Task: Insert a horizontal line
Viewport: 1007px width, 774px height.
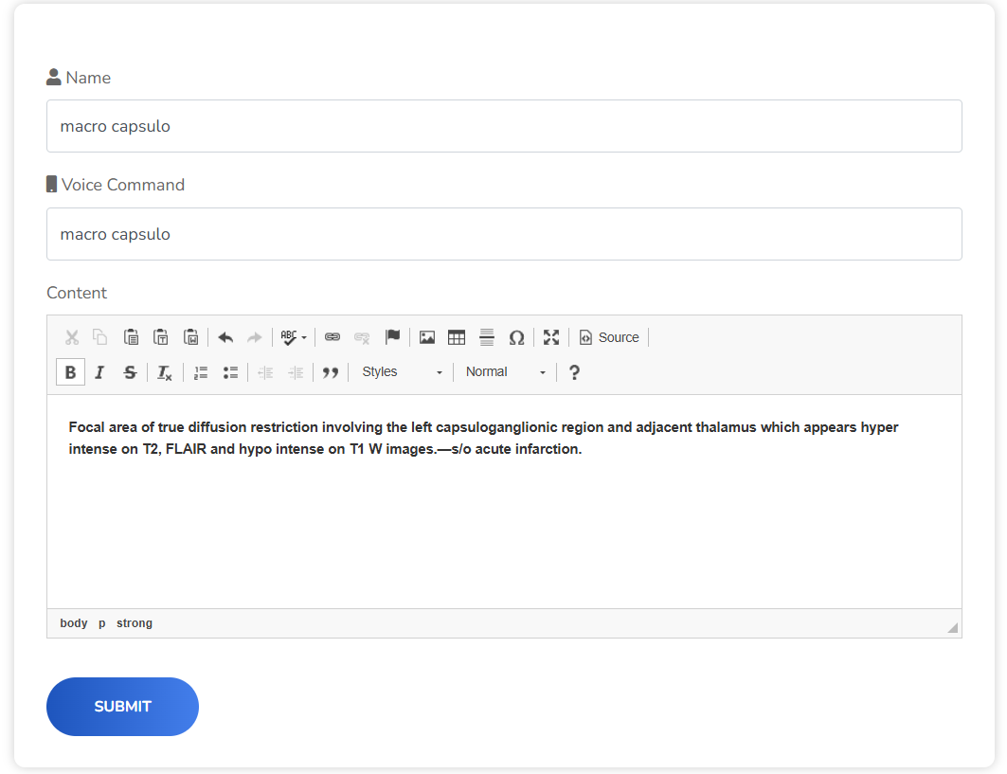Action: point(487,337)
